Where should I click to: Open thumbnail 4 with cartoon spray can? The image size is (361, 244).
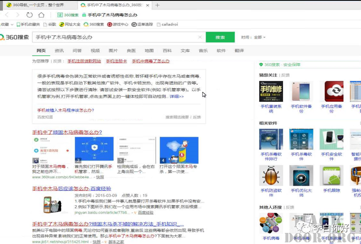(x=179, y=150)
